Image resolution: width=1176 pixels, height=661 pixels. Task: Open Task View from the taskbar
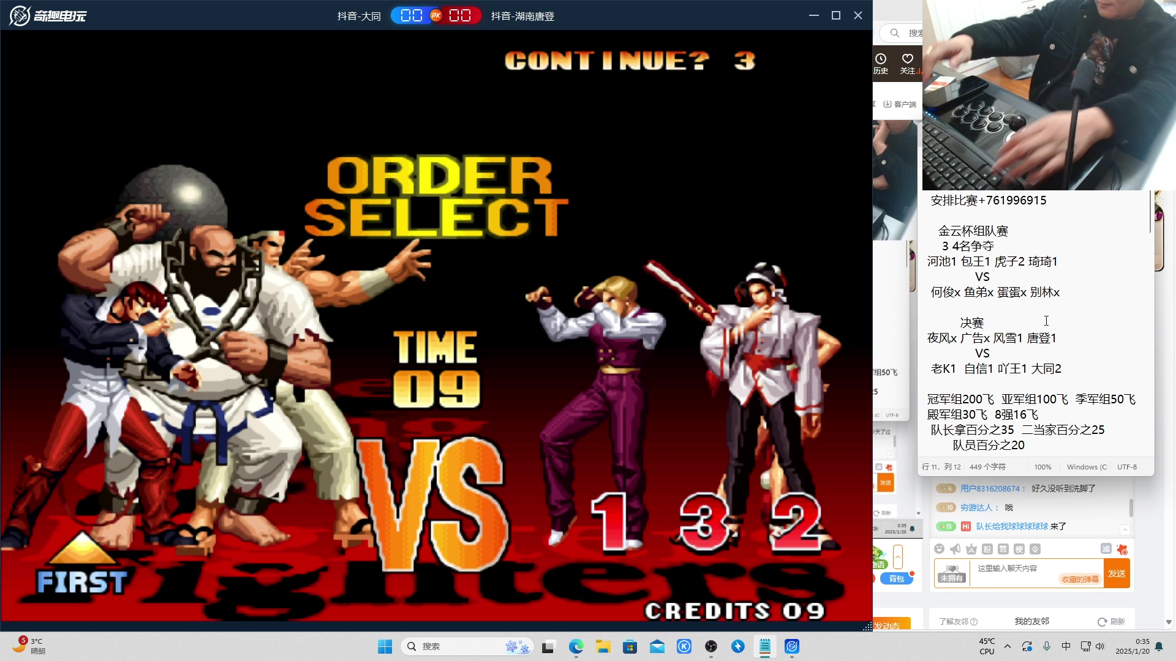(x=548, y=646)
